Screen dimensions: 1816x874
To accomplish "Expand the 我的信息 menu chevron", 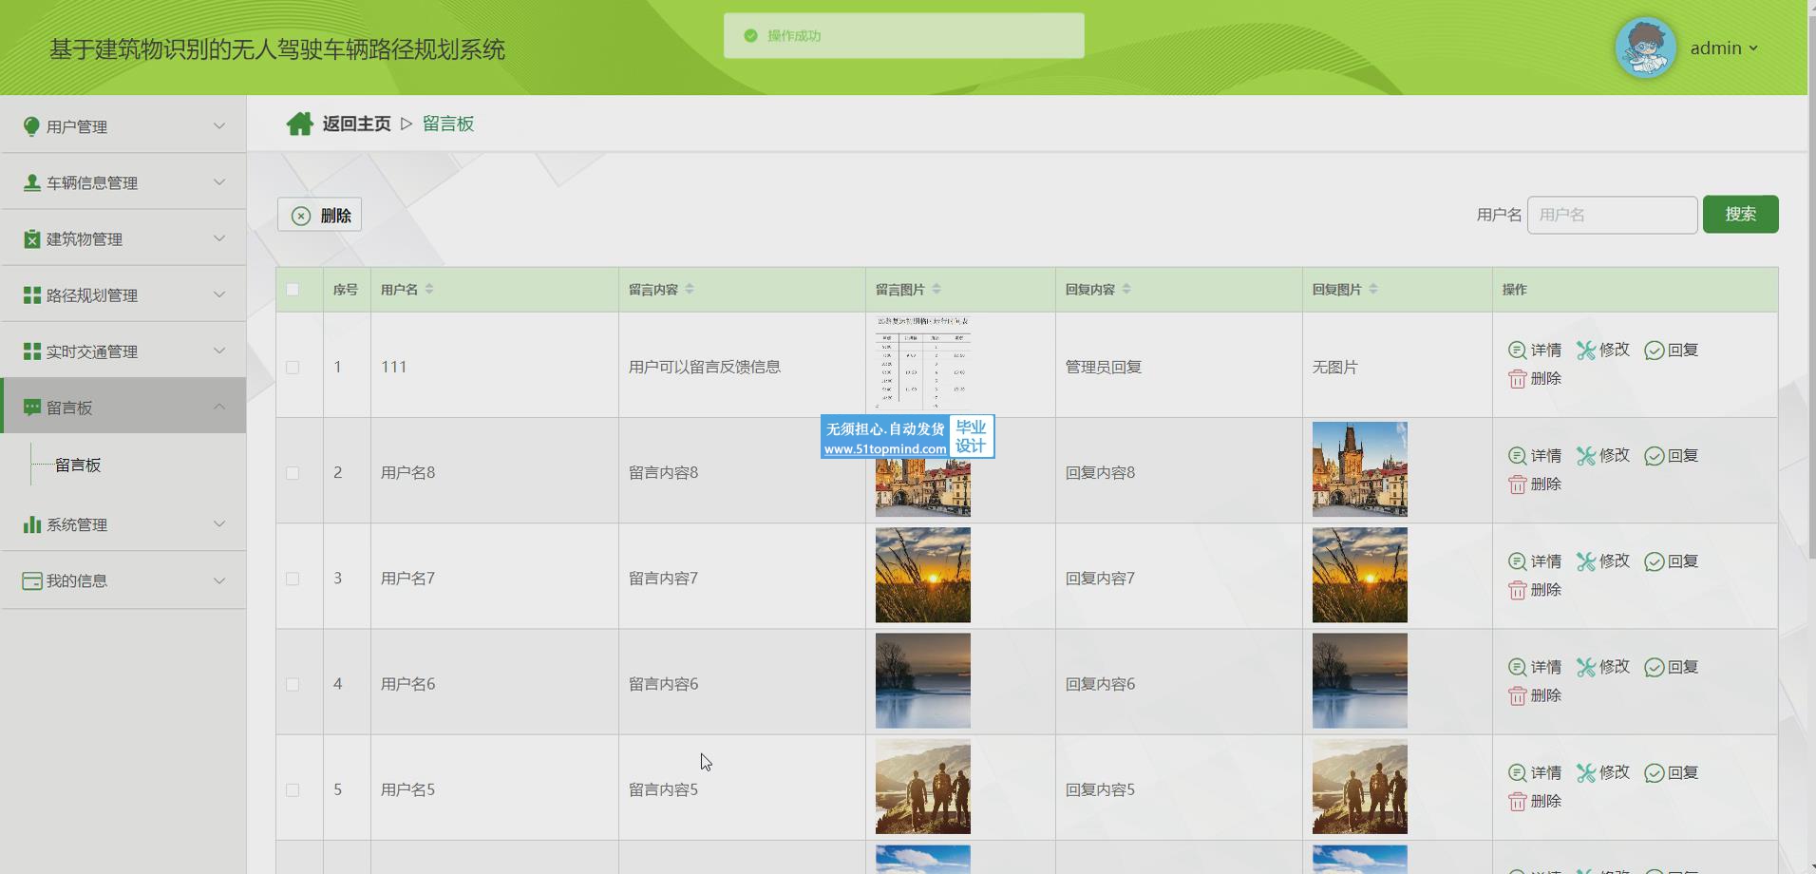I will point(219,579).
